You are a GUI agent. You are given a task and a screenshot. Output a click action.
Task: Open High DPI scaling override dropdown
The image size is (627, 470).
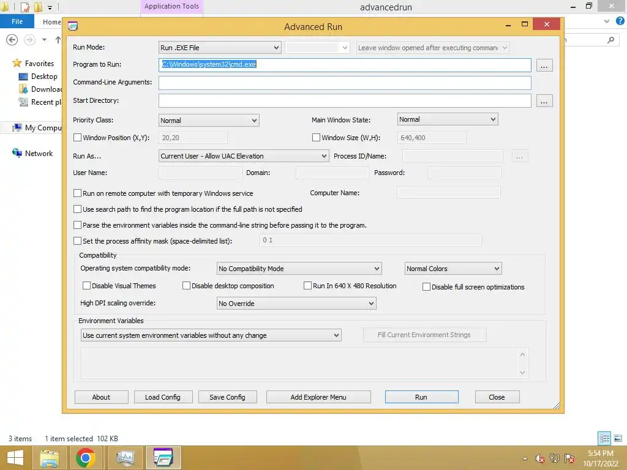coord(296,304)
